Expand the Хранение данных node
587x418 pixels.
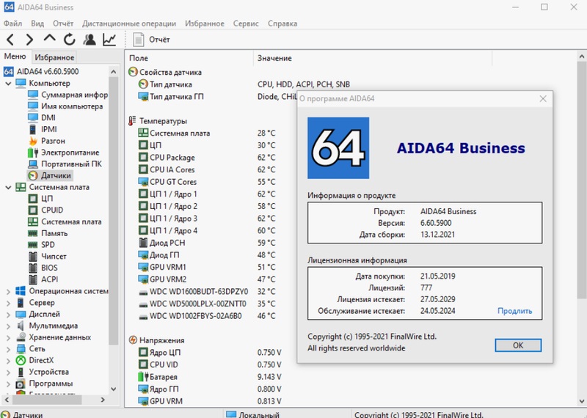click(8, 337)
